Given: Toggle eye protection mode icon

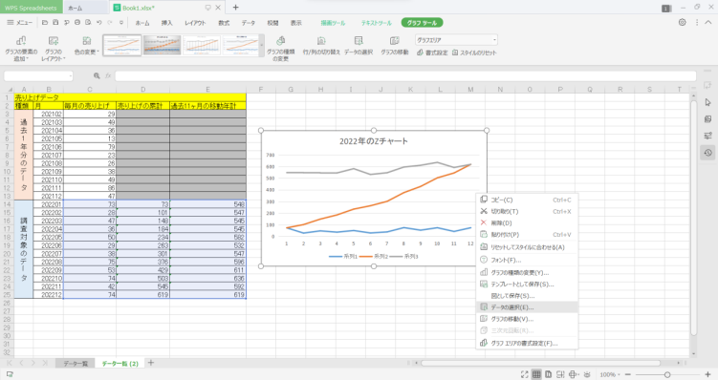Looking at the screenshot, I should coord(587,374).
